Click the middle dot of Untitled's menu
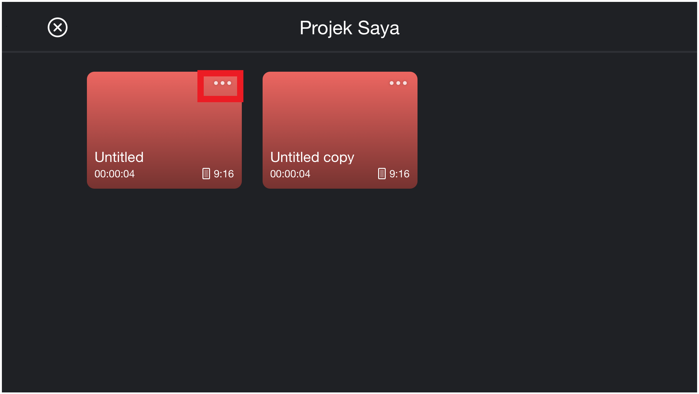Screen dimensions: 699x394 point(223,83)
